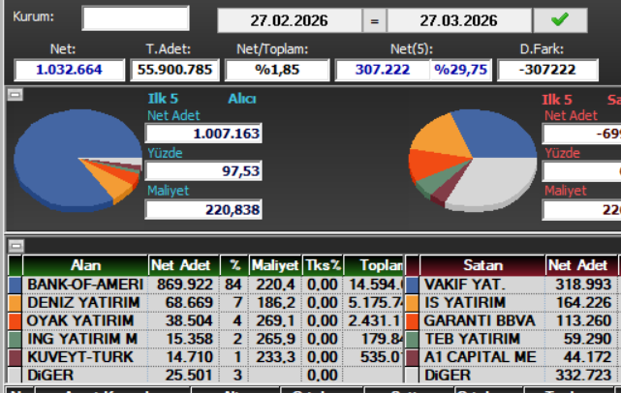This screenshot has height=393, width=621.
Task: Click the red swatch beside GARANTI BBVA
Action: (413, 321)
